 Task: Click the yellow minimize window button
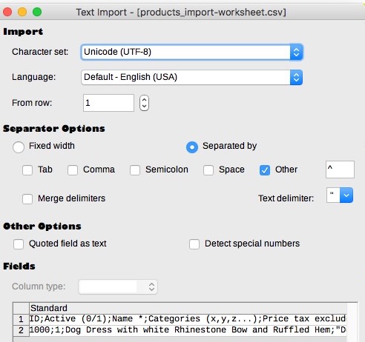coord(22,12)
